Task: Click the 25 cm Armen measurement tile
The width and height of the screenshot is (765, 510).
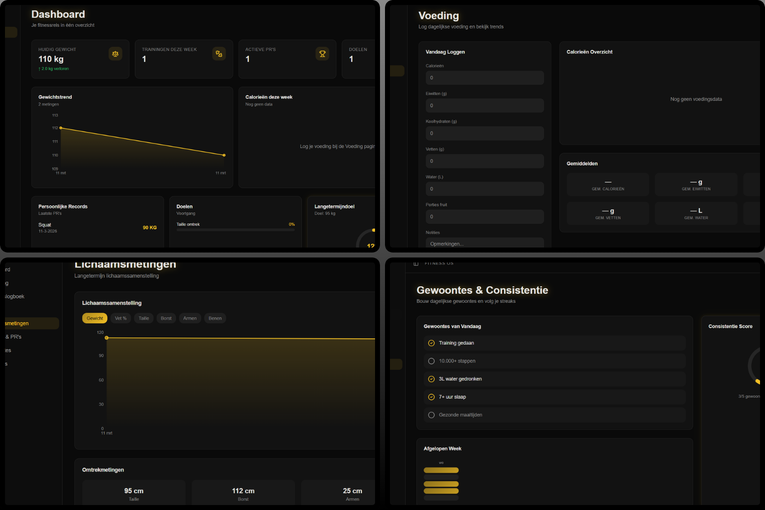Action: point(338,493)
